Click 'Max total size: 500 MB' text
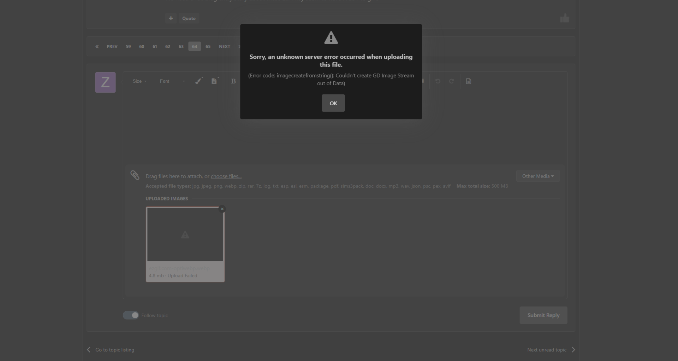Screen dimensions: 678x361 click(x=482, y=186)
